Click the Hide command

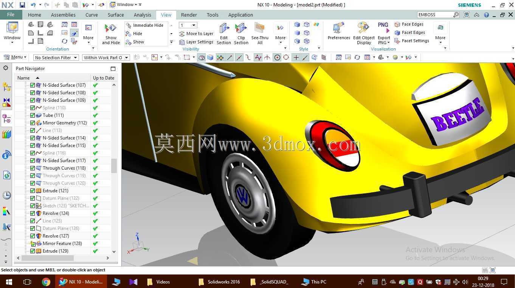click(134, 34)
